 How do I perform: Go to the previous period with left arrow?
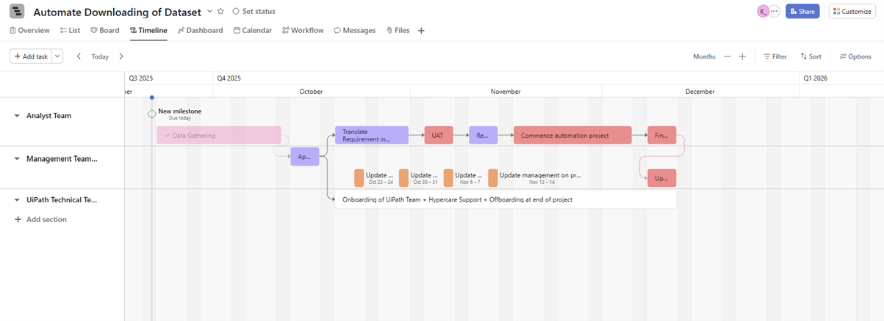[x=79, y=56]
